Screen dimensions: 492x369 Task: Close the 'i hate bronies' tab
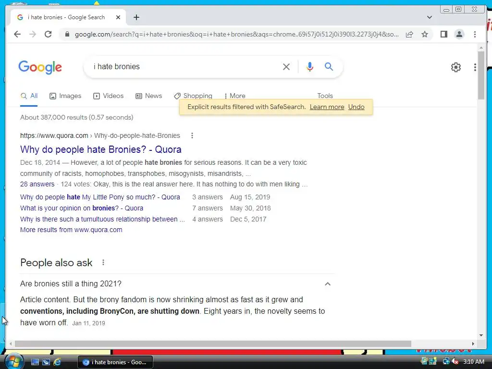pyautogui.click(x=118, y=17)
